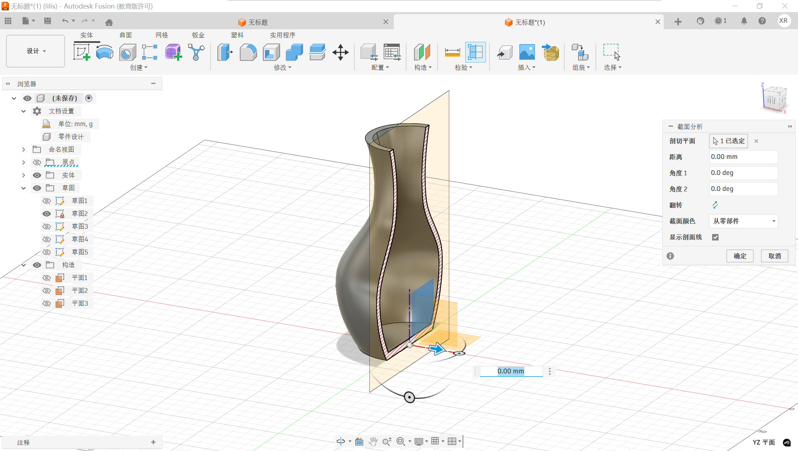Click the Measure ruler tool

452,52
